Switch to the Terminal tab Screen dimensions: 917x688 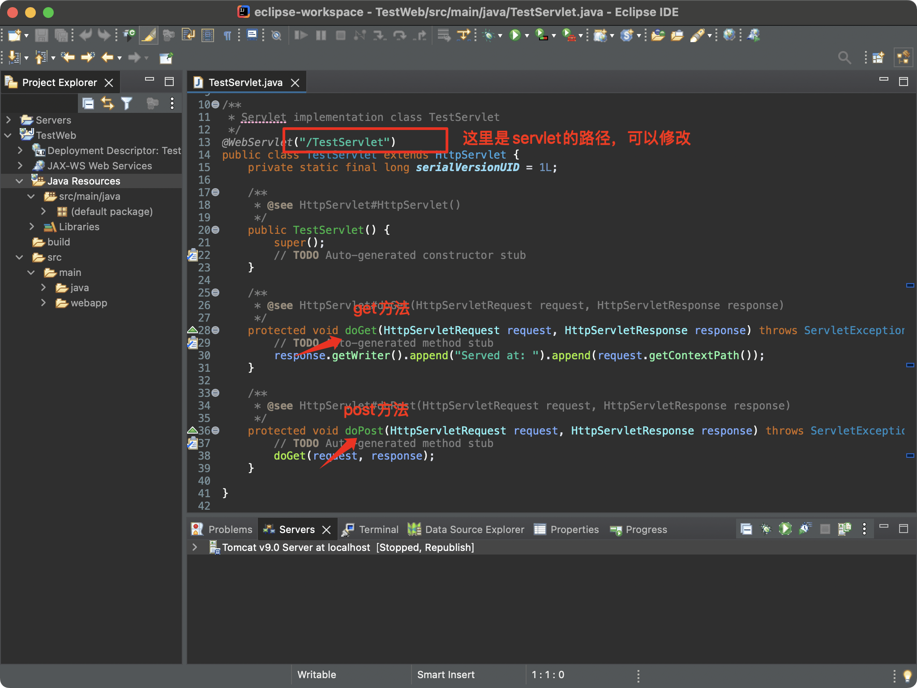(x=370, y=529)
